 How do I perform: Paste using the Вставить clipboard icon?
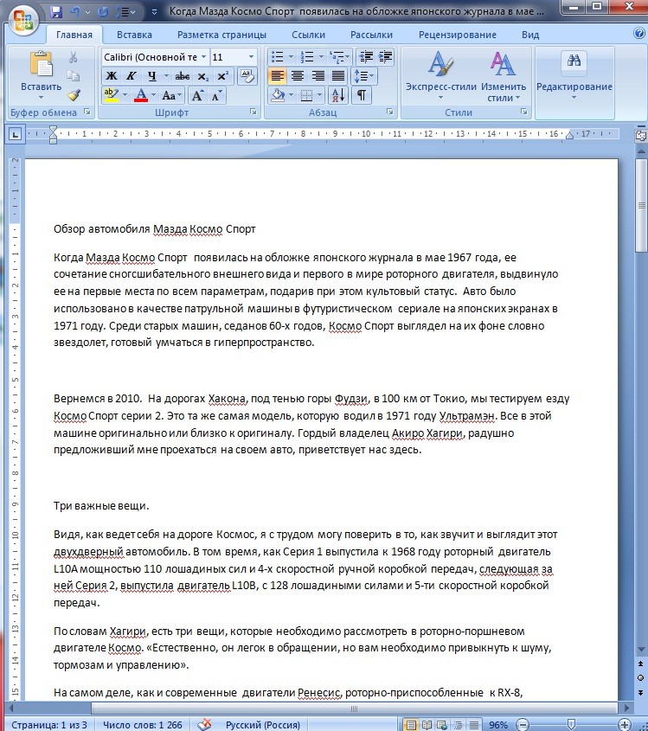tap(41, 63)
